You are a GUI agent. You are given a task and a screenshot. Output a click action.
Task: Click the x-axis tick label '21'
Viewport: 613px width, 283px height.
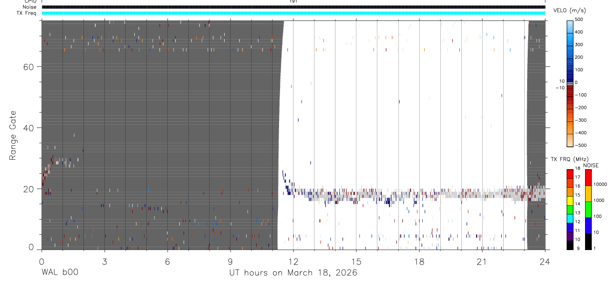(x=482, y=261)
